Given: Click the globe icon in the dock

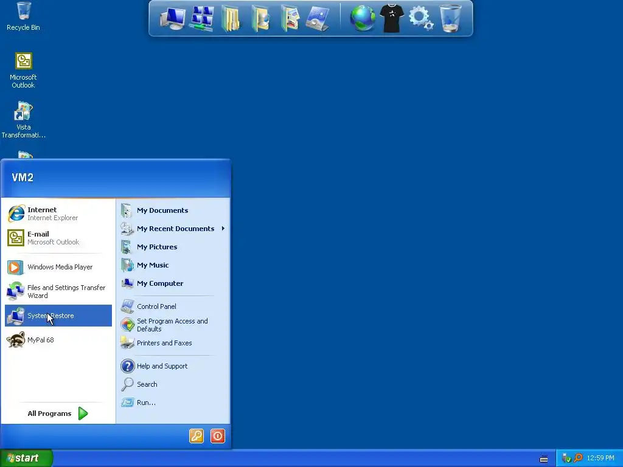Looking at the screenshot, I should click(x=363, y=18).
